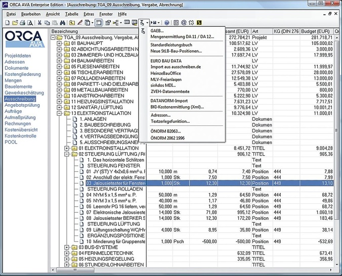Click the stacked documents toolbar icon

[87, 23]
